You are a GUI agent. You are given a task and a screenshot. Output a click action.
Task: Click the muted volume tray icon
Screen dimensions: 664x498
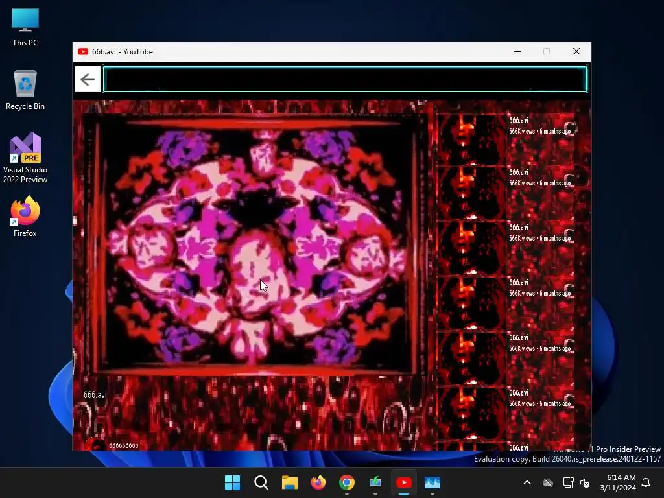586,482
